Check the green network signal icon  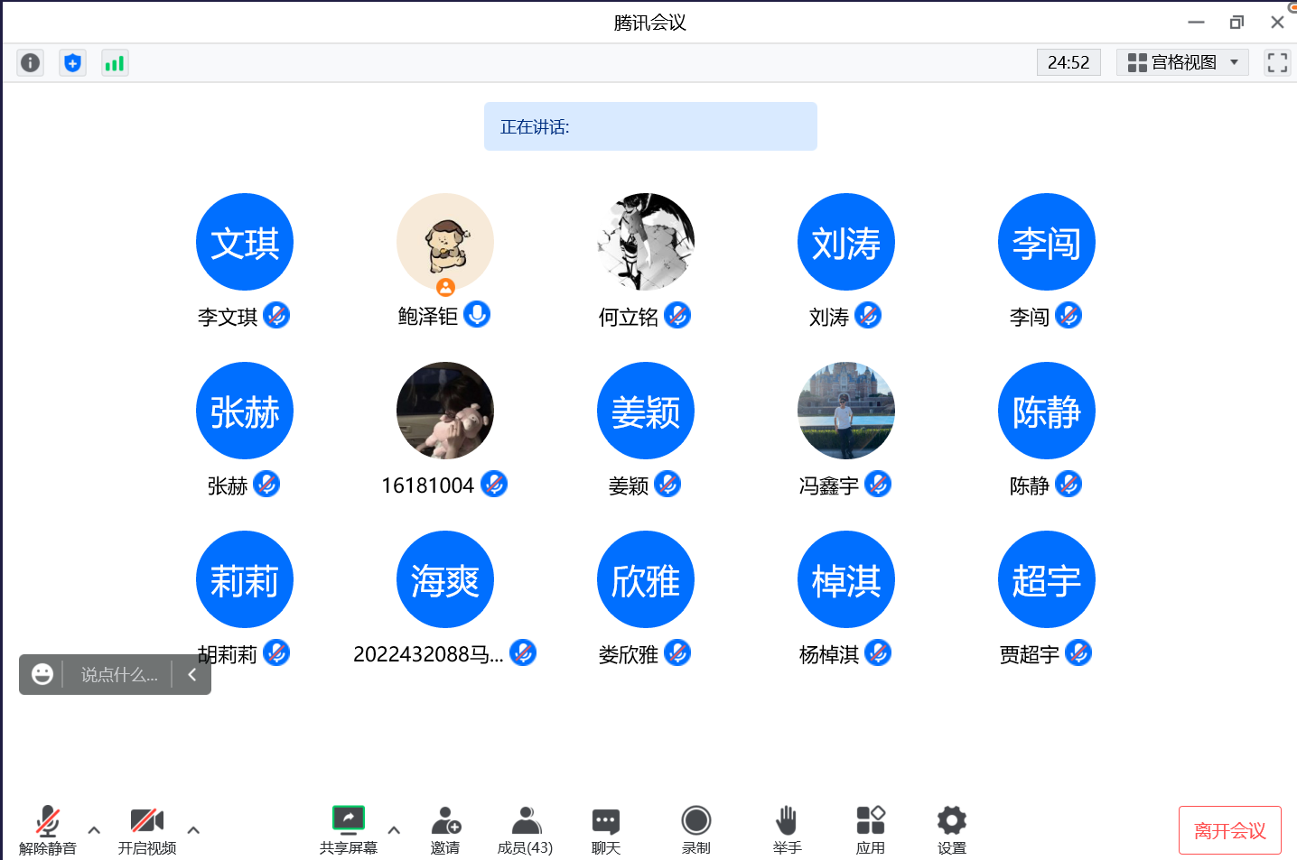click(x=115, y=62)
